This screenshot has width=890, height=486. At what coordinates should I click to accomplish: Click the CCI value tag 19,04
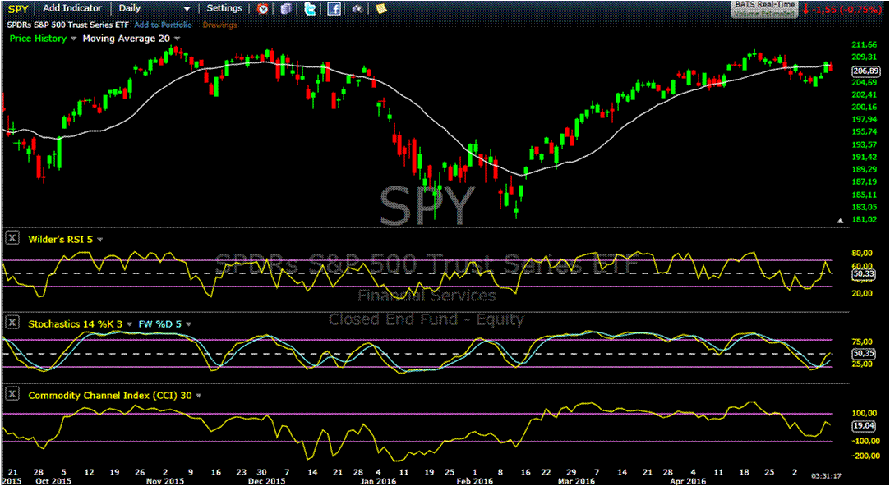click(865, 424)
